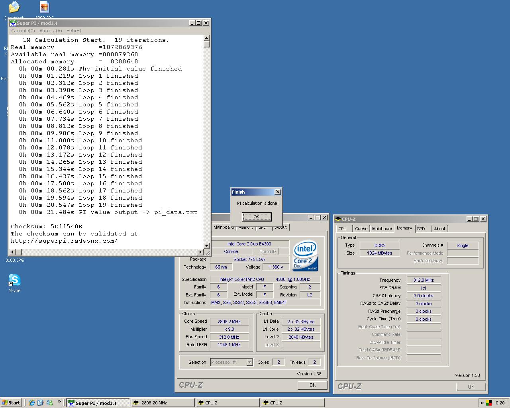This screenshot has width=510, height=408.
Task: Open About menu in Super PI
Action: point(51,31)
